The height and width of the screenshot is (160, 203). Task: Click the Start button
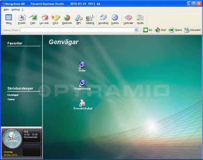(160, 30)
